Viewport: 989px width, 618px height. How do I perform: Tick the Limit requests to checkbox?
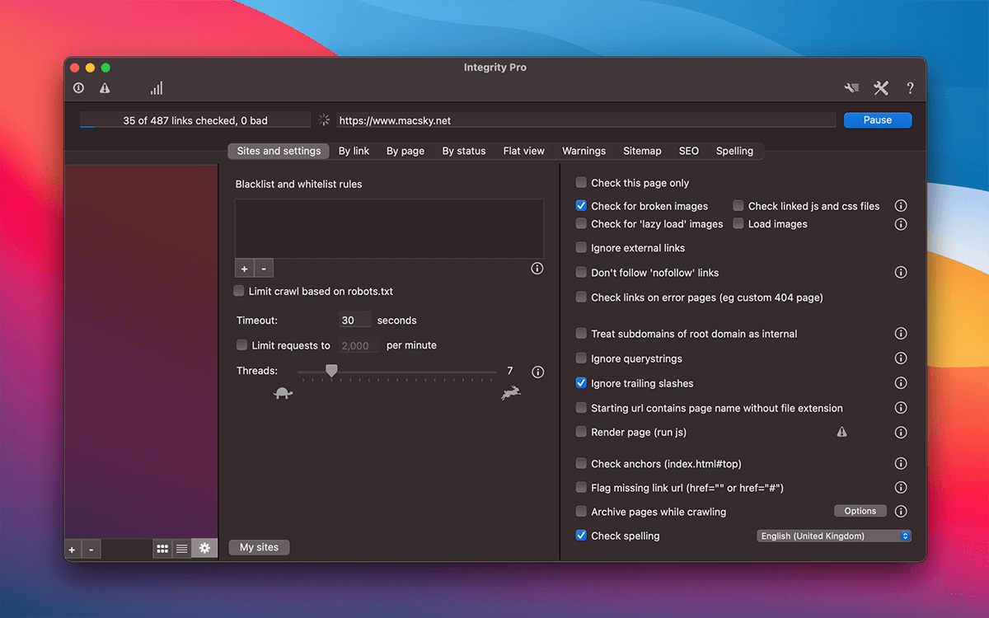coord(242,345)
